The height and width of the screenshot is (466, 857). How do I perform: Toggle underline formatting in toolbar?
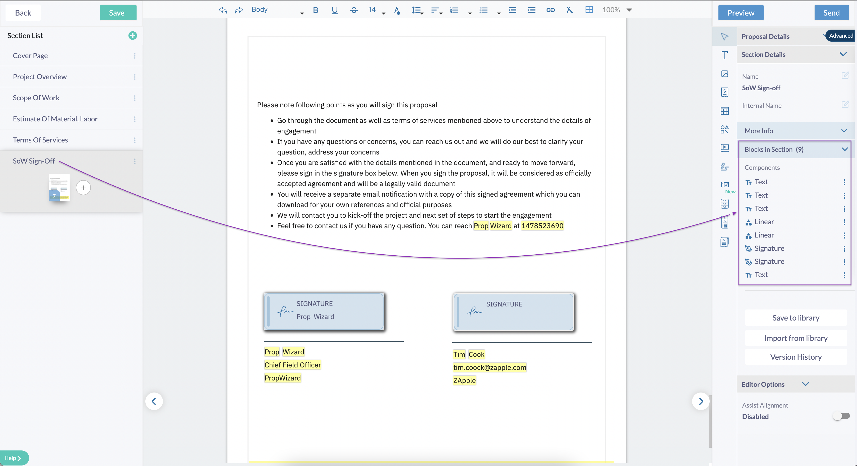tap(335, 10)
